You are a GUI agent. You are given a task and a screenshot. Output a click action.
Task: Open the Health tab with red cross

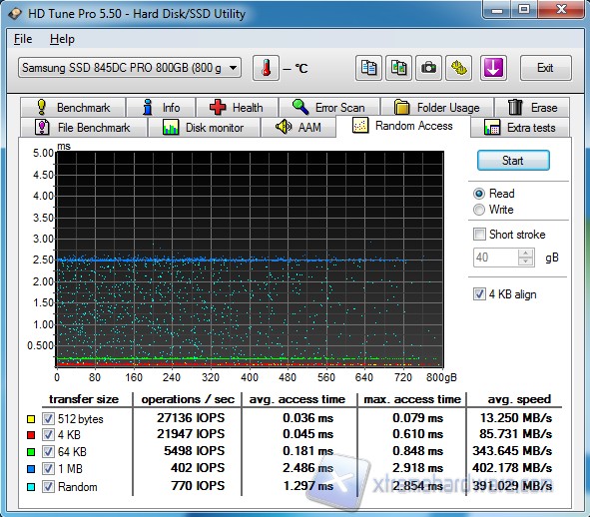pos(237,107)
